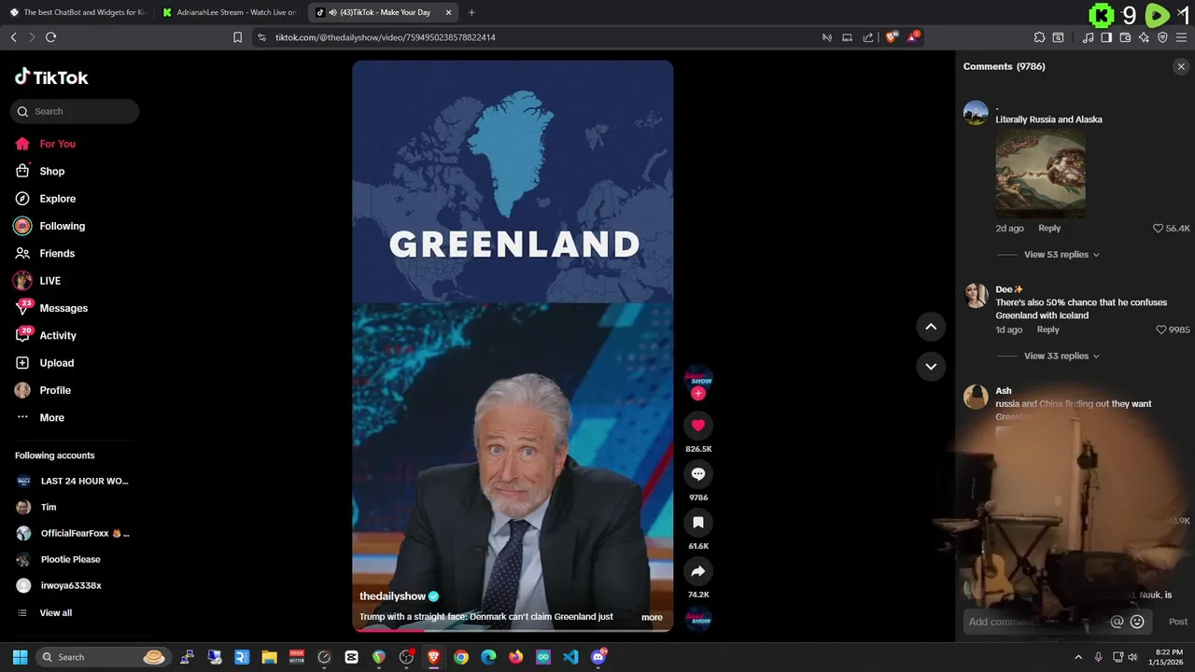Viewport: 1195px width, 672px height.
Task: Like Dee's comment with 9985 likes
Action: 1161,329
